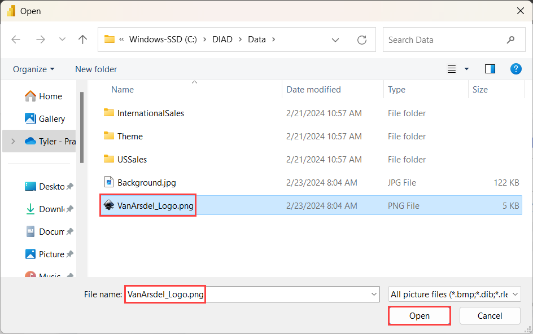The height and width of the screenshot is (334, 533).
Task: Click the Forward navigation arrow
Action: 41,39
